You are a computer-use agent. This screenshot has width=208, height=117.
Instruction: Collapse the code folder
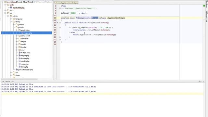coord(5,5)
